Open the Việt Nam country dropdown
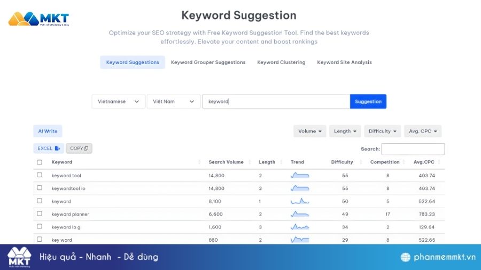Screen dimensions: 481x270 174,101
